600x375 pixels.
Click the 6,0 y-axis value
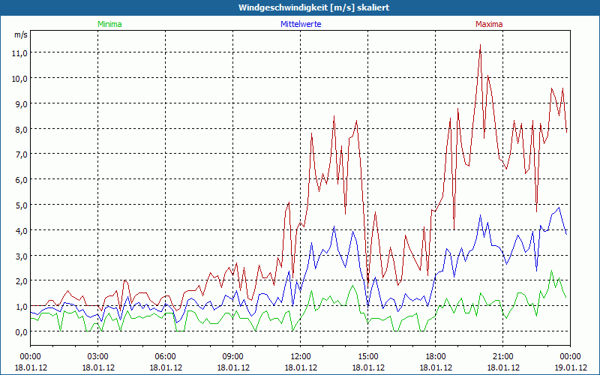pyautogui.click(x=22, y=180)
